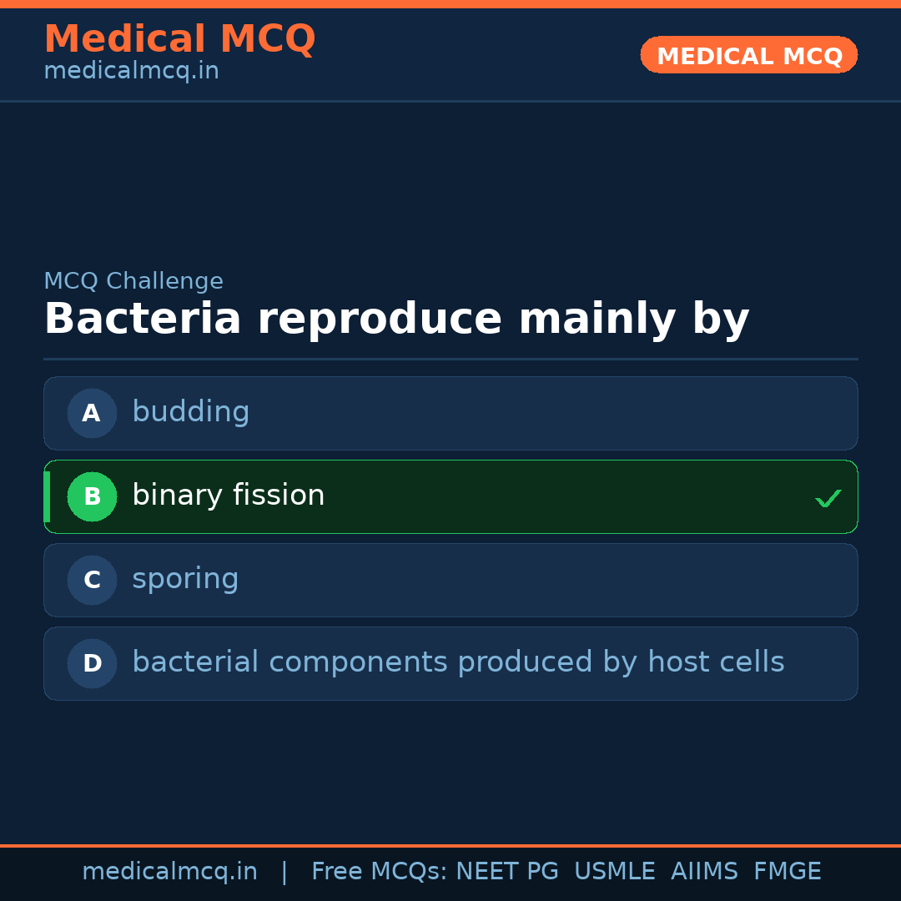This screenshot has height=901, width=901.
Task: Select "bacterial components produced by host cells" text
Action: 458,662
